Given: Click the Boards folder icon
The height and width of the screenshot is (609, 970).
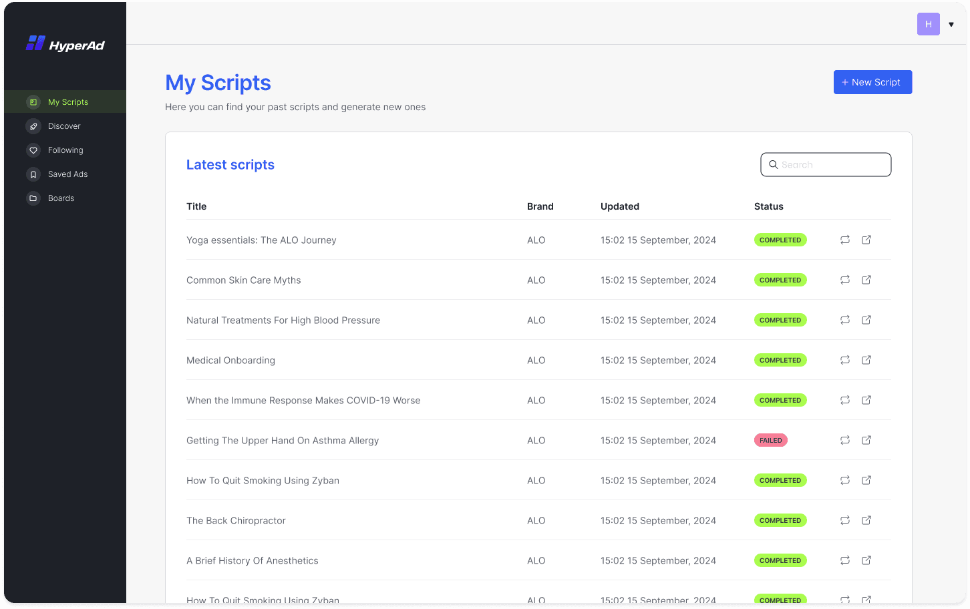Looking at the screenshot, I should coord(33,198).
